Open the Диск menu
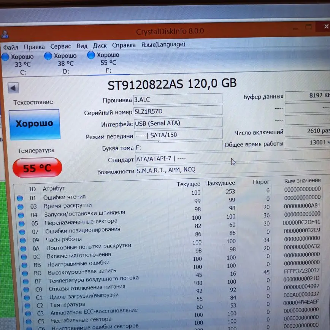Image resolution: width=330 pixels, height=330 pixels. pyautogui.click(x=100, y=46)
